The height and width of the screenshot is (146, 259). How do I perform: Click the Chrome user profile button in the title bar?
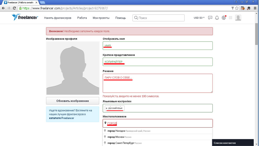(x=236, y=2)
